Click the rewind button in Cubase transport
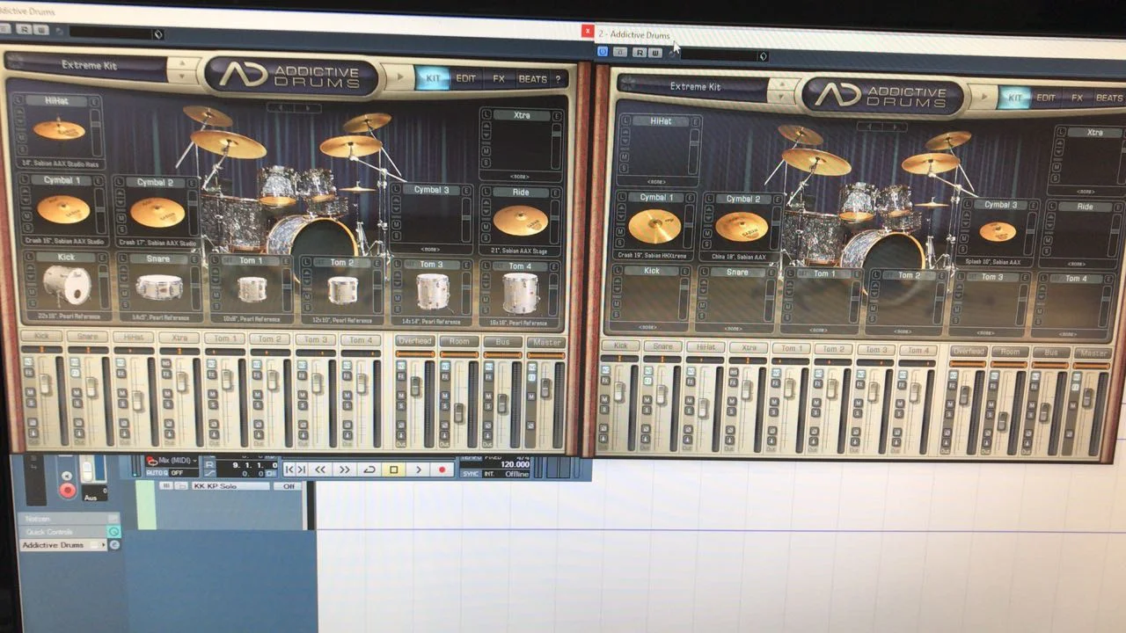1126x633 pixels. pos(320,469)
